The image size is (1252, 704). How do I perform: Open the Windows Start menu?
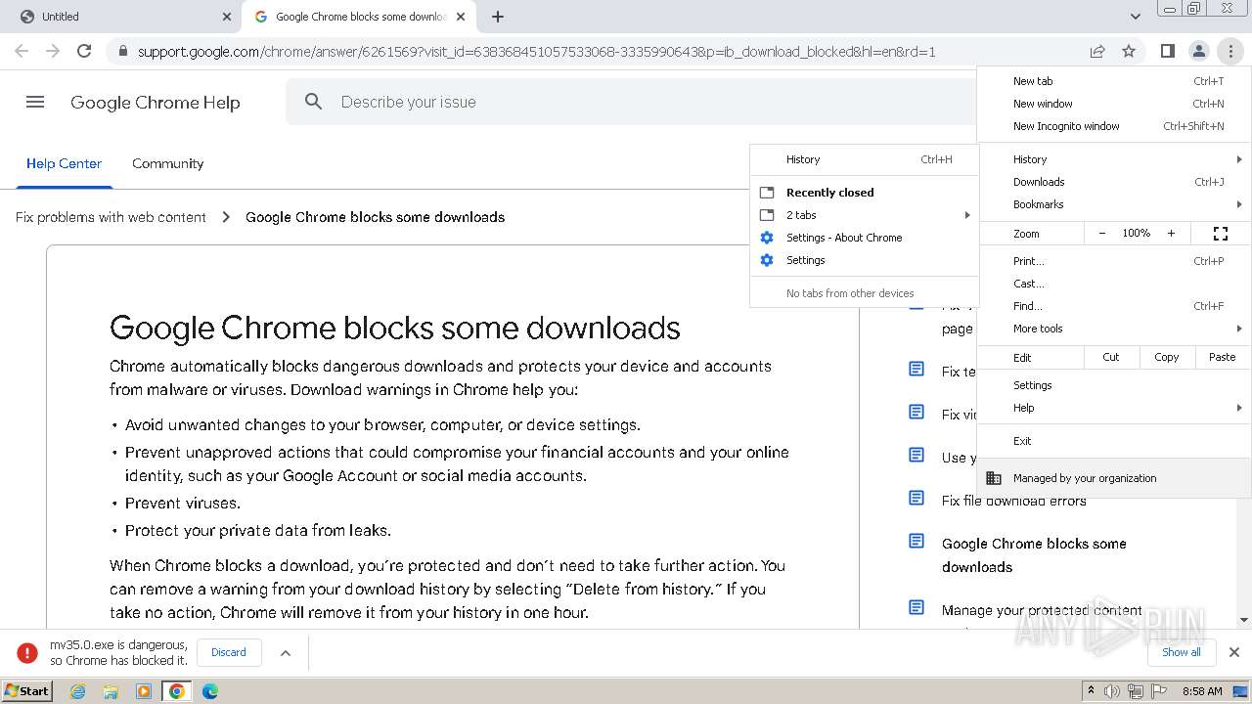(26, 690)
